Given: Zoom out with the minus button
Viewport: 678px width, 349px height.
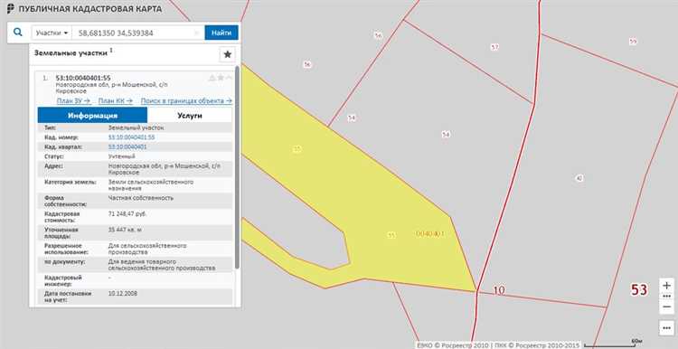Looking at the screenshot, I should [666, 307].
